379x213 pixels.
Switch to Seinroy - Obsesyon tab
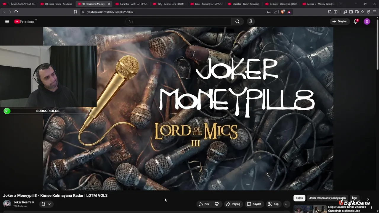click(x=281, y=4)
